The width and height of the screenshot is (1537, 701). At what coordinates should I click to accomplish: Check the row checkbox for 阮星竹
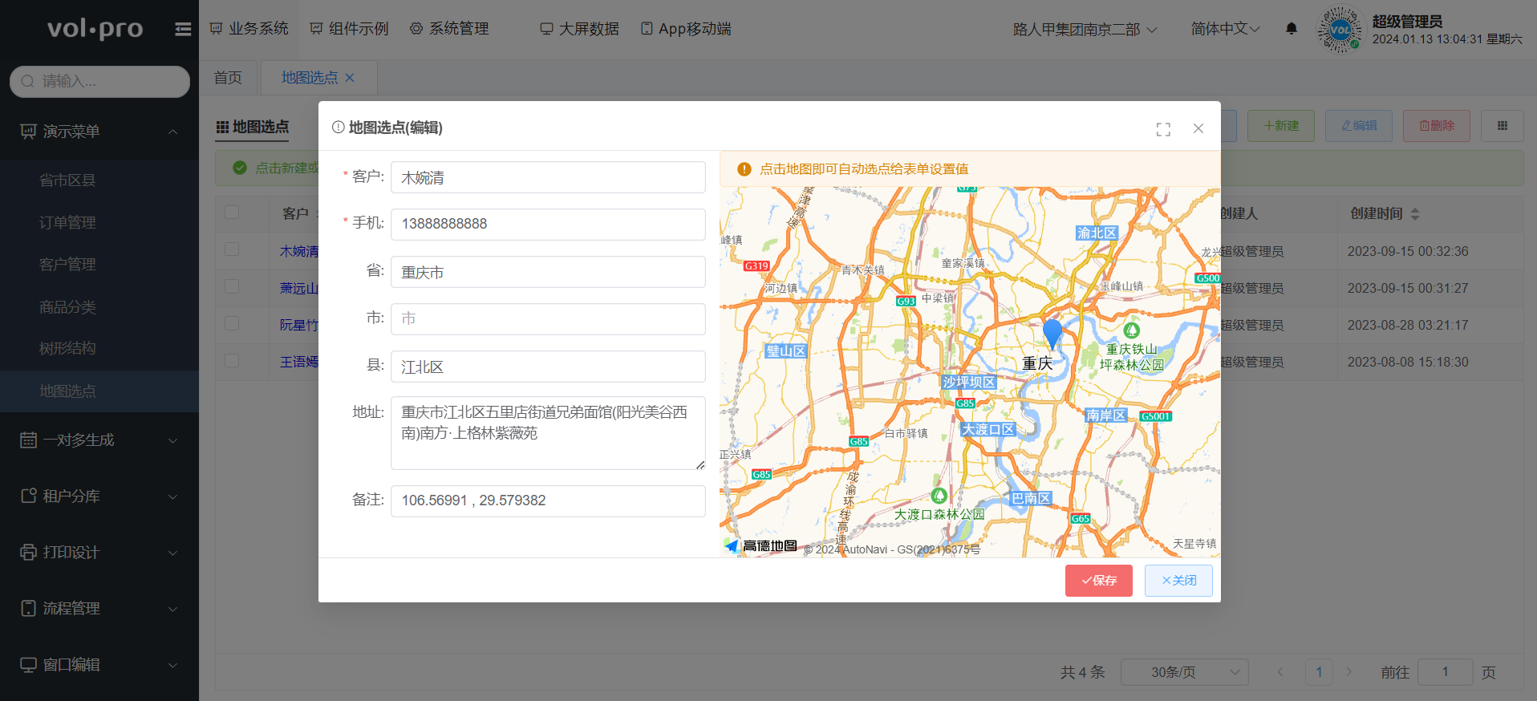pos(232,323)
